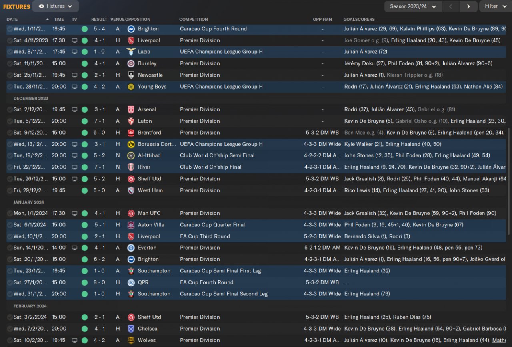Click the QPR club badge

point(131,282)
